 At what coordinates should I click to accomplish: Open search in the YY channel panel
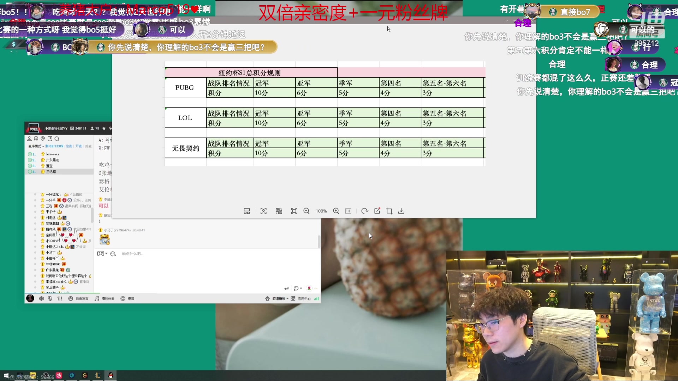pos(57,139)
